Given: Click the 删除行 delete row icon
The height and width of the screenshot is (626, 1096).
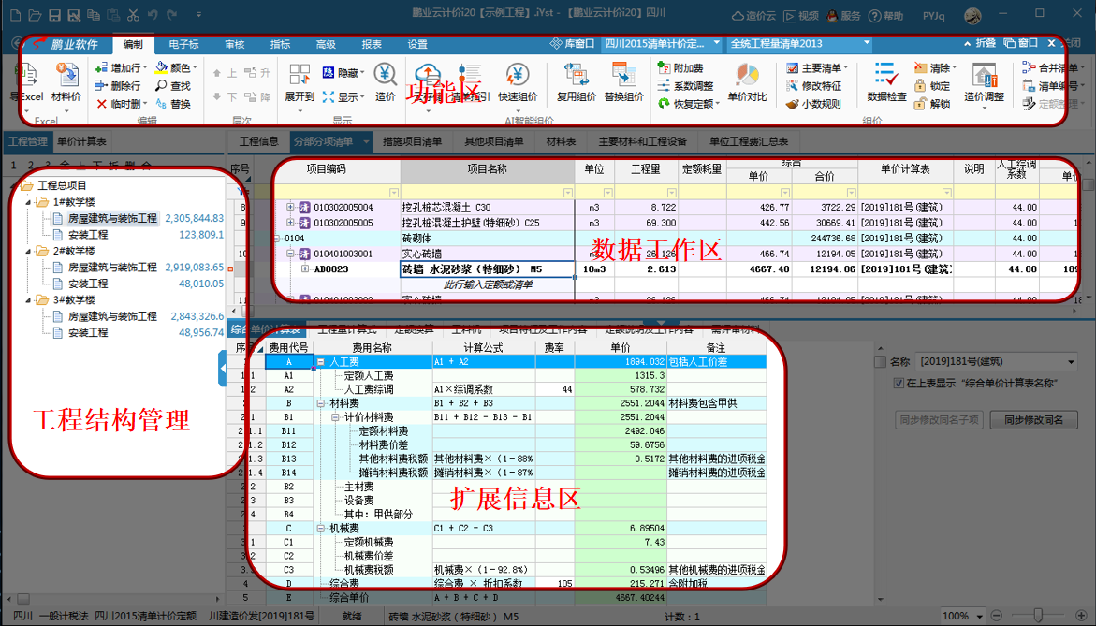Looking at the screenshot, I should coord(101,86).
